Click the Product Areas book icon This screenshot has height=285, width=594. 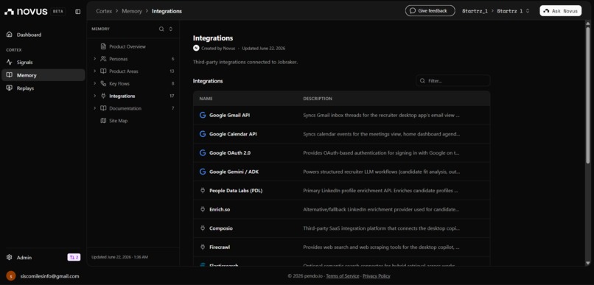pyautogui.click(x=103, y=71)
